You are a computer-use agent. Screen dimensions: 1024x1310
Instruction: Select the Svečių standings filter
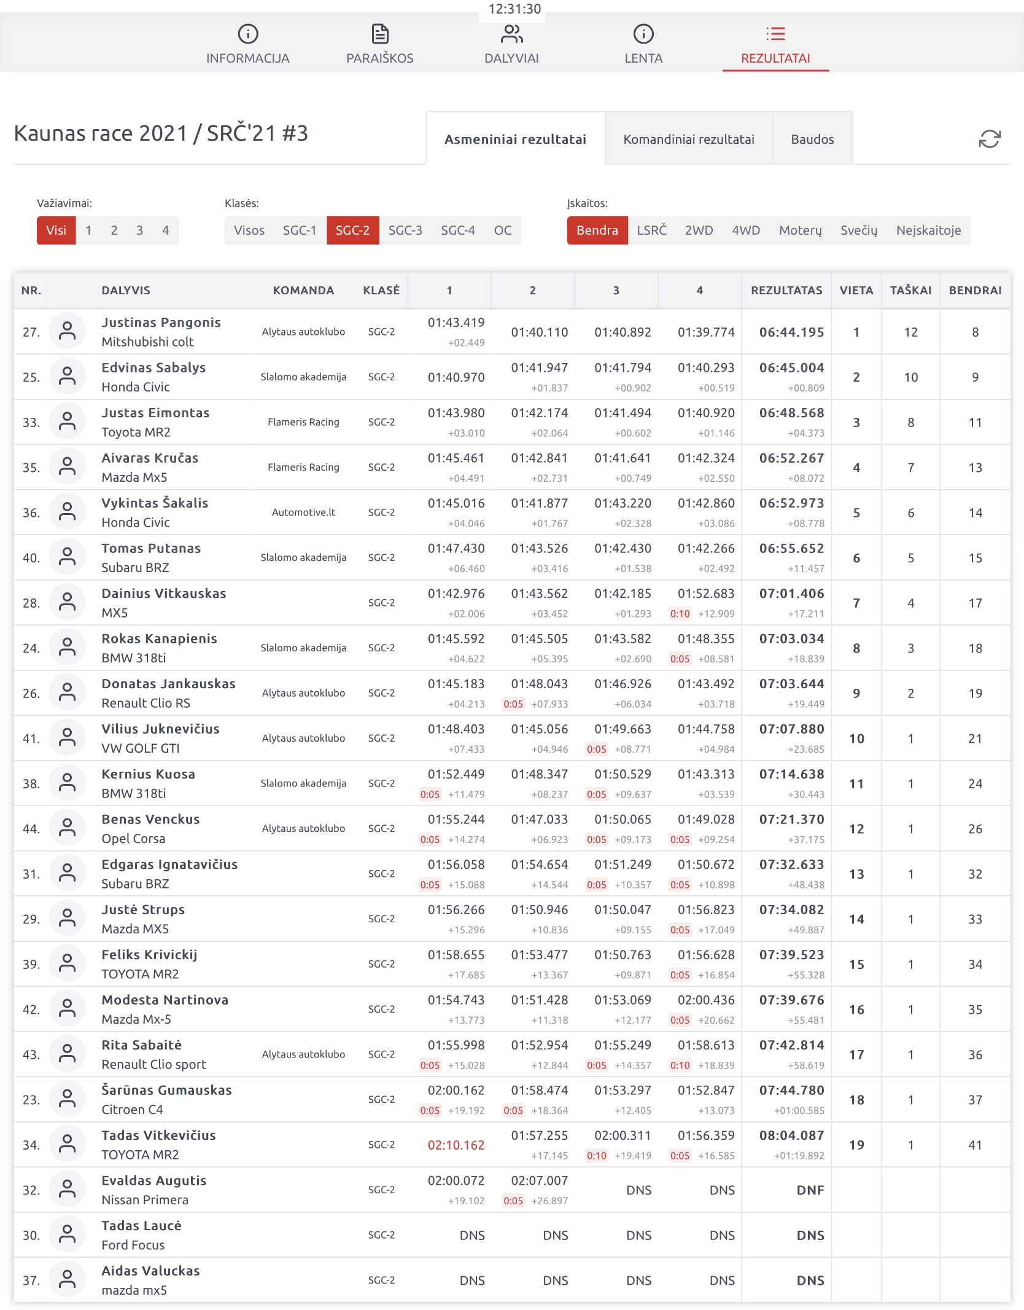pos(859,230)
